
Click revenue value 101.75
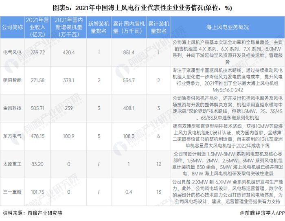[37, 192]
